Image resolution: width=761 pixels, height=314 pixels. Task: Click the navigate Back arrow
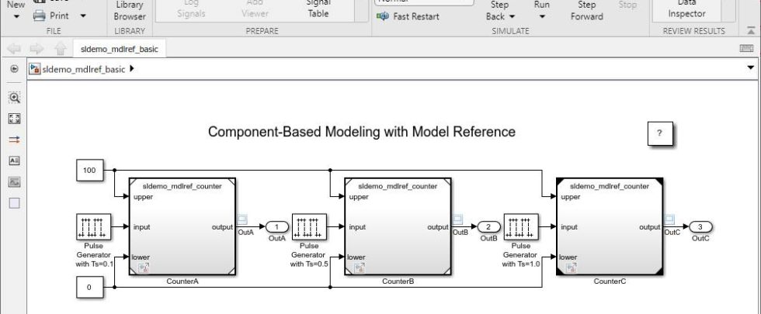click(15, 48)
